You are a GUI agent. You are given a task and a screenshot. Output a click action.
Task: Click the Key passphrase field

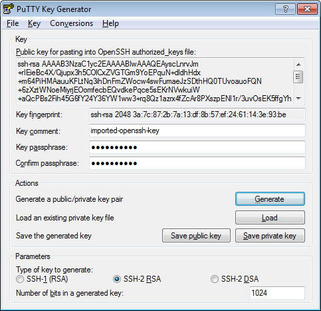coord(197,147)
